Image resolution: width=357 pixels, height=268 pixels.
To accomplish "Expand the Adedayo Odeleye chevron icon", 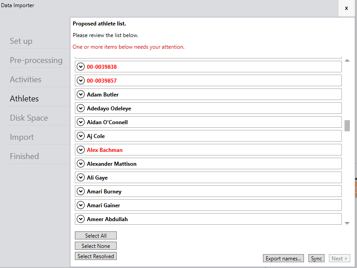I will 81,108.
